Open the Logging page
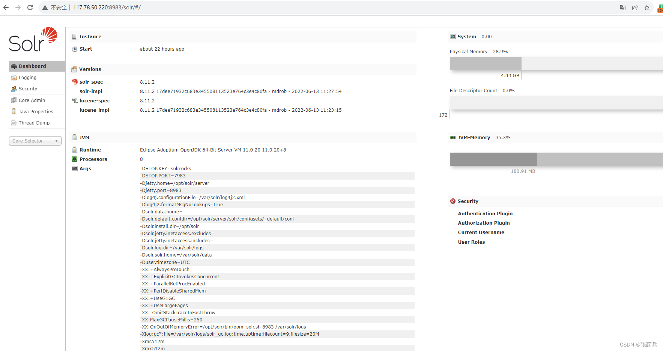 [x=37, y=78]
